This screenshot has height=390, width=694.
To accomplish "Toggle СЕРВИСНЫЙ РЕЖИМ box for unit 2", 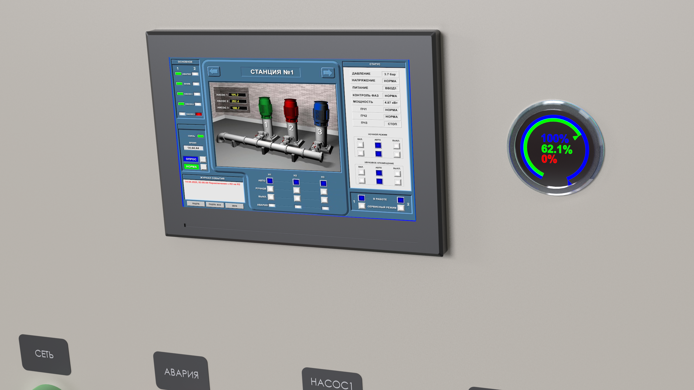I will pyautogui.click(x=401, y=208).
